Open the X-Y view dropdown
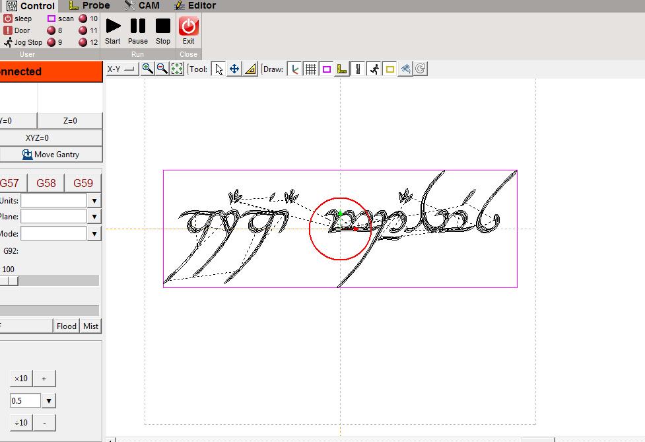The image size is (645, 442). (121, 69)
